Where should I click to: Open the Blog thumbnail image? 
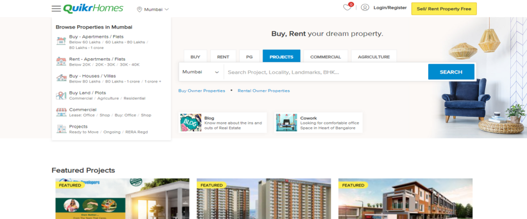[x=190, y=123]
